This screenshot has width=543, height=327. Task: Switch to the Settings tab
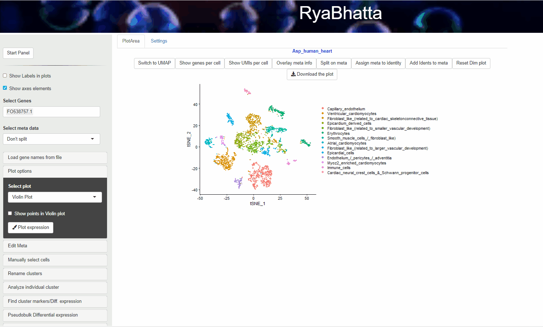(x=159, y=41)
